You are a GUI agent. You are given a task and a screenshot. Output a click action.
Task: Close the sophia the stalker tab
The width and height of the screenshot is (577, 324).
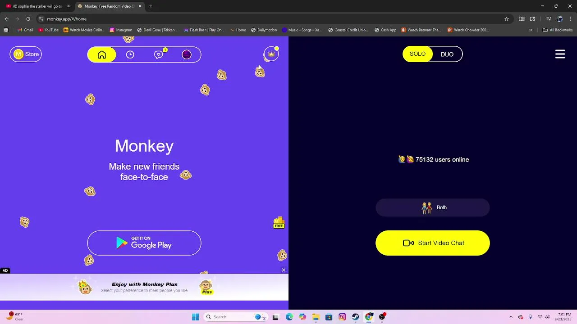tap(69, 6)
